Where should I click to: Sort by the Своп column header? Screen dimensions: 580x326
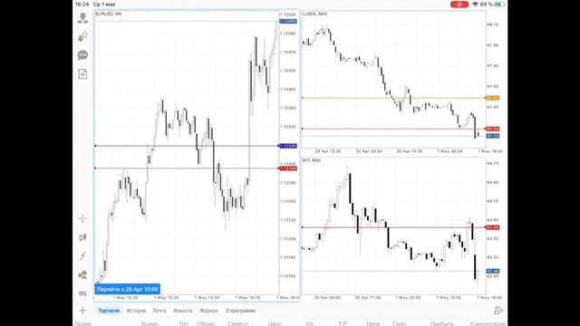pos(399,324)
